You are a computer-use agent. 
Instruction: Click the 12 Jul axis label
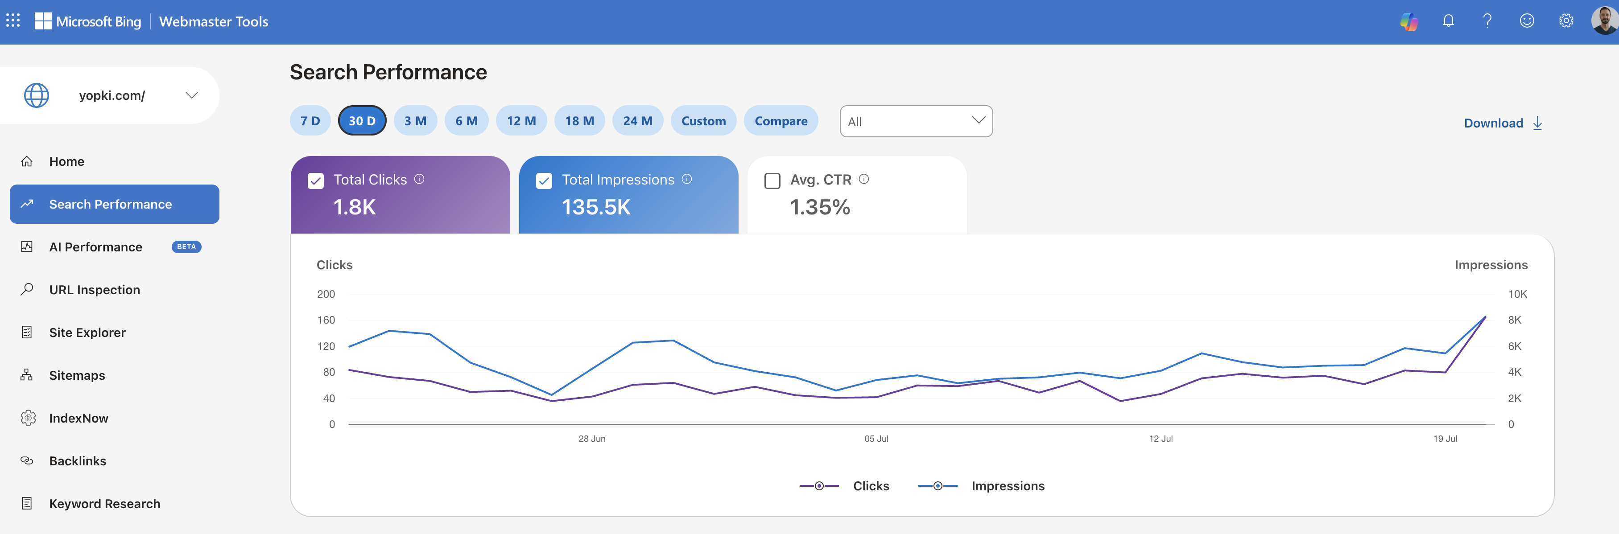[x=1161, y=439]
